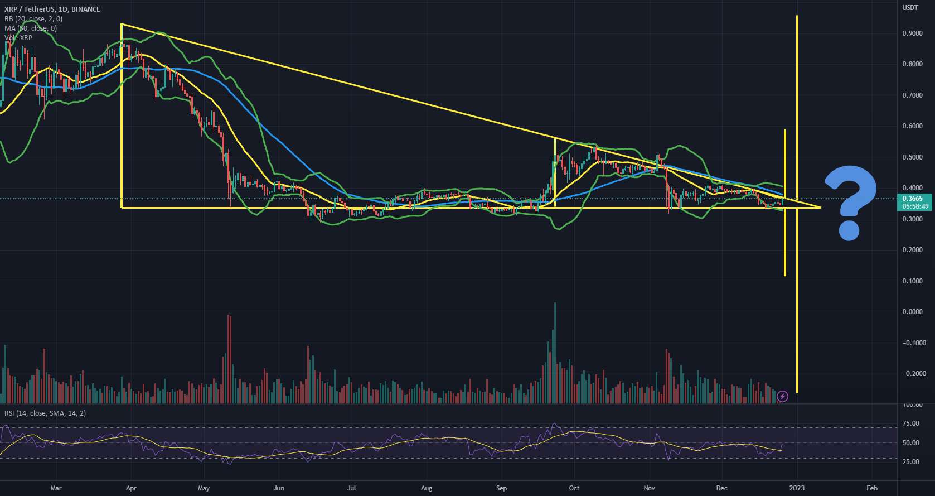
Task: Open the RSI (14, close, SMA, 14, 2) legend
Action: click(x=45, y=413)
